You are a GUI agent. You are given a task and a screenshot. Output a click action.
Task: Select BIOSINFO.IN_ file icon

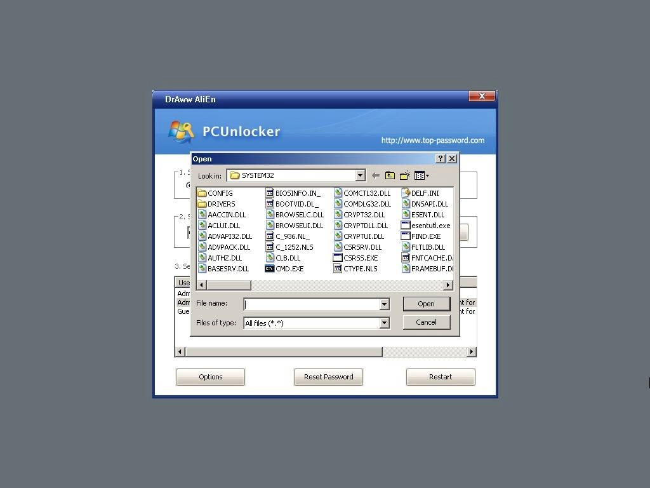click(x=270, y=193)
